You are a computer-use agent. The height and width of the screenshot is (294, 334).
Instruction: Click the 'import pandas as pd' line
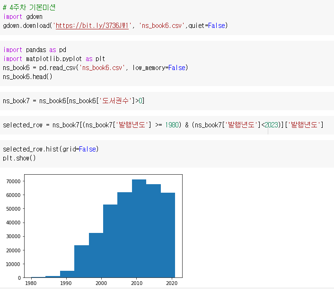35,50
